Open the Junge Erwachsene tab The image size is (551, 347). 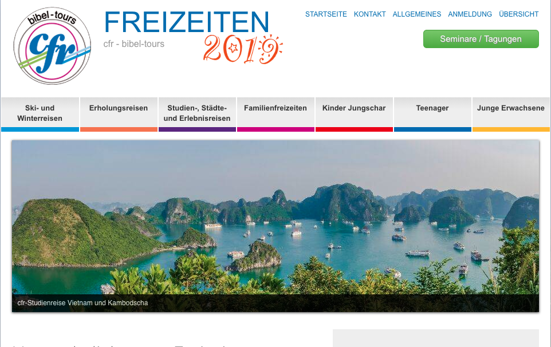[511, 114]
